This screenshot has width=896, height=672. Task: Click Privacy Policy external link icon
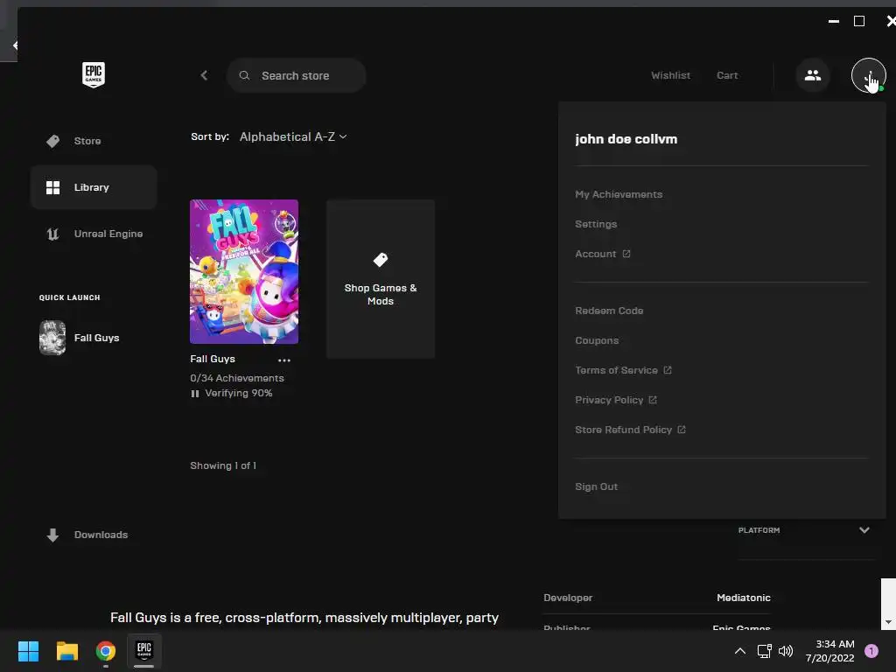[653, 400]
